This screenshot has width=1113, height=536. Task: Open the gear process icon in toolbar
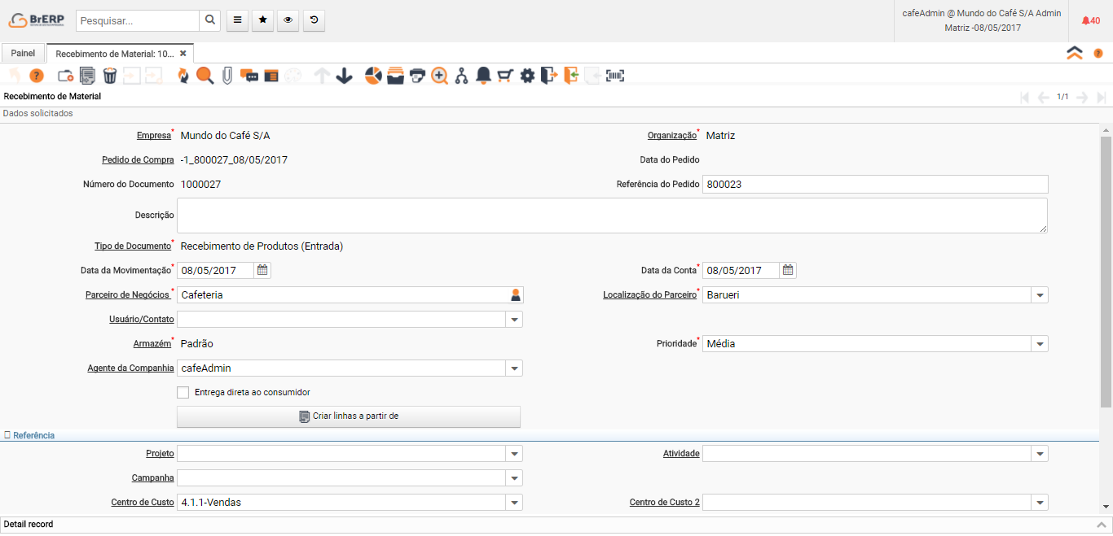point(527,76)
